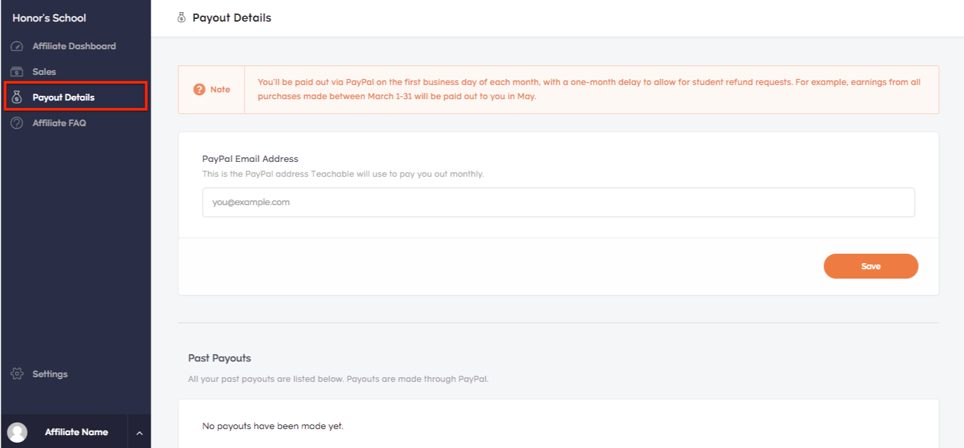Click the affiliate profile avatar
964x448 pixels.
(18, 432)
